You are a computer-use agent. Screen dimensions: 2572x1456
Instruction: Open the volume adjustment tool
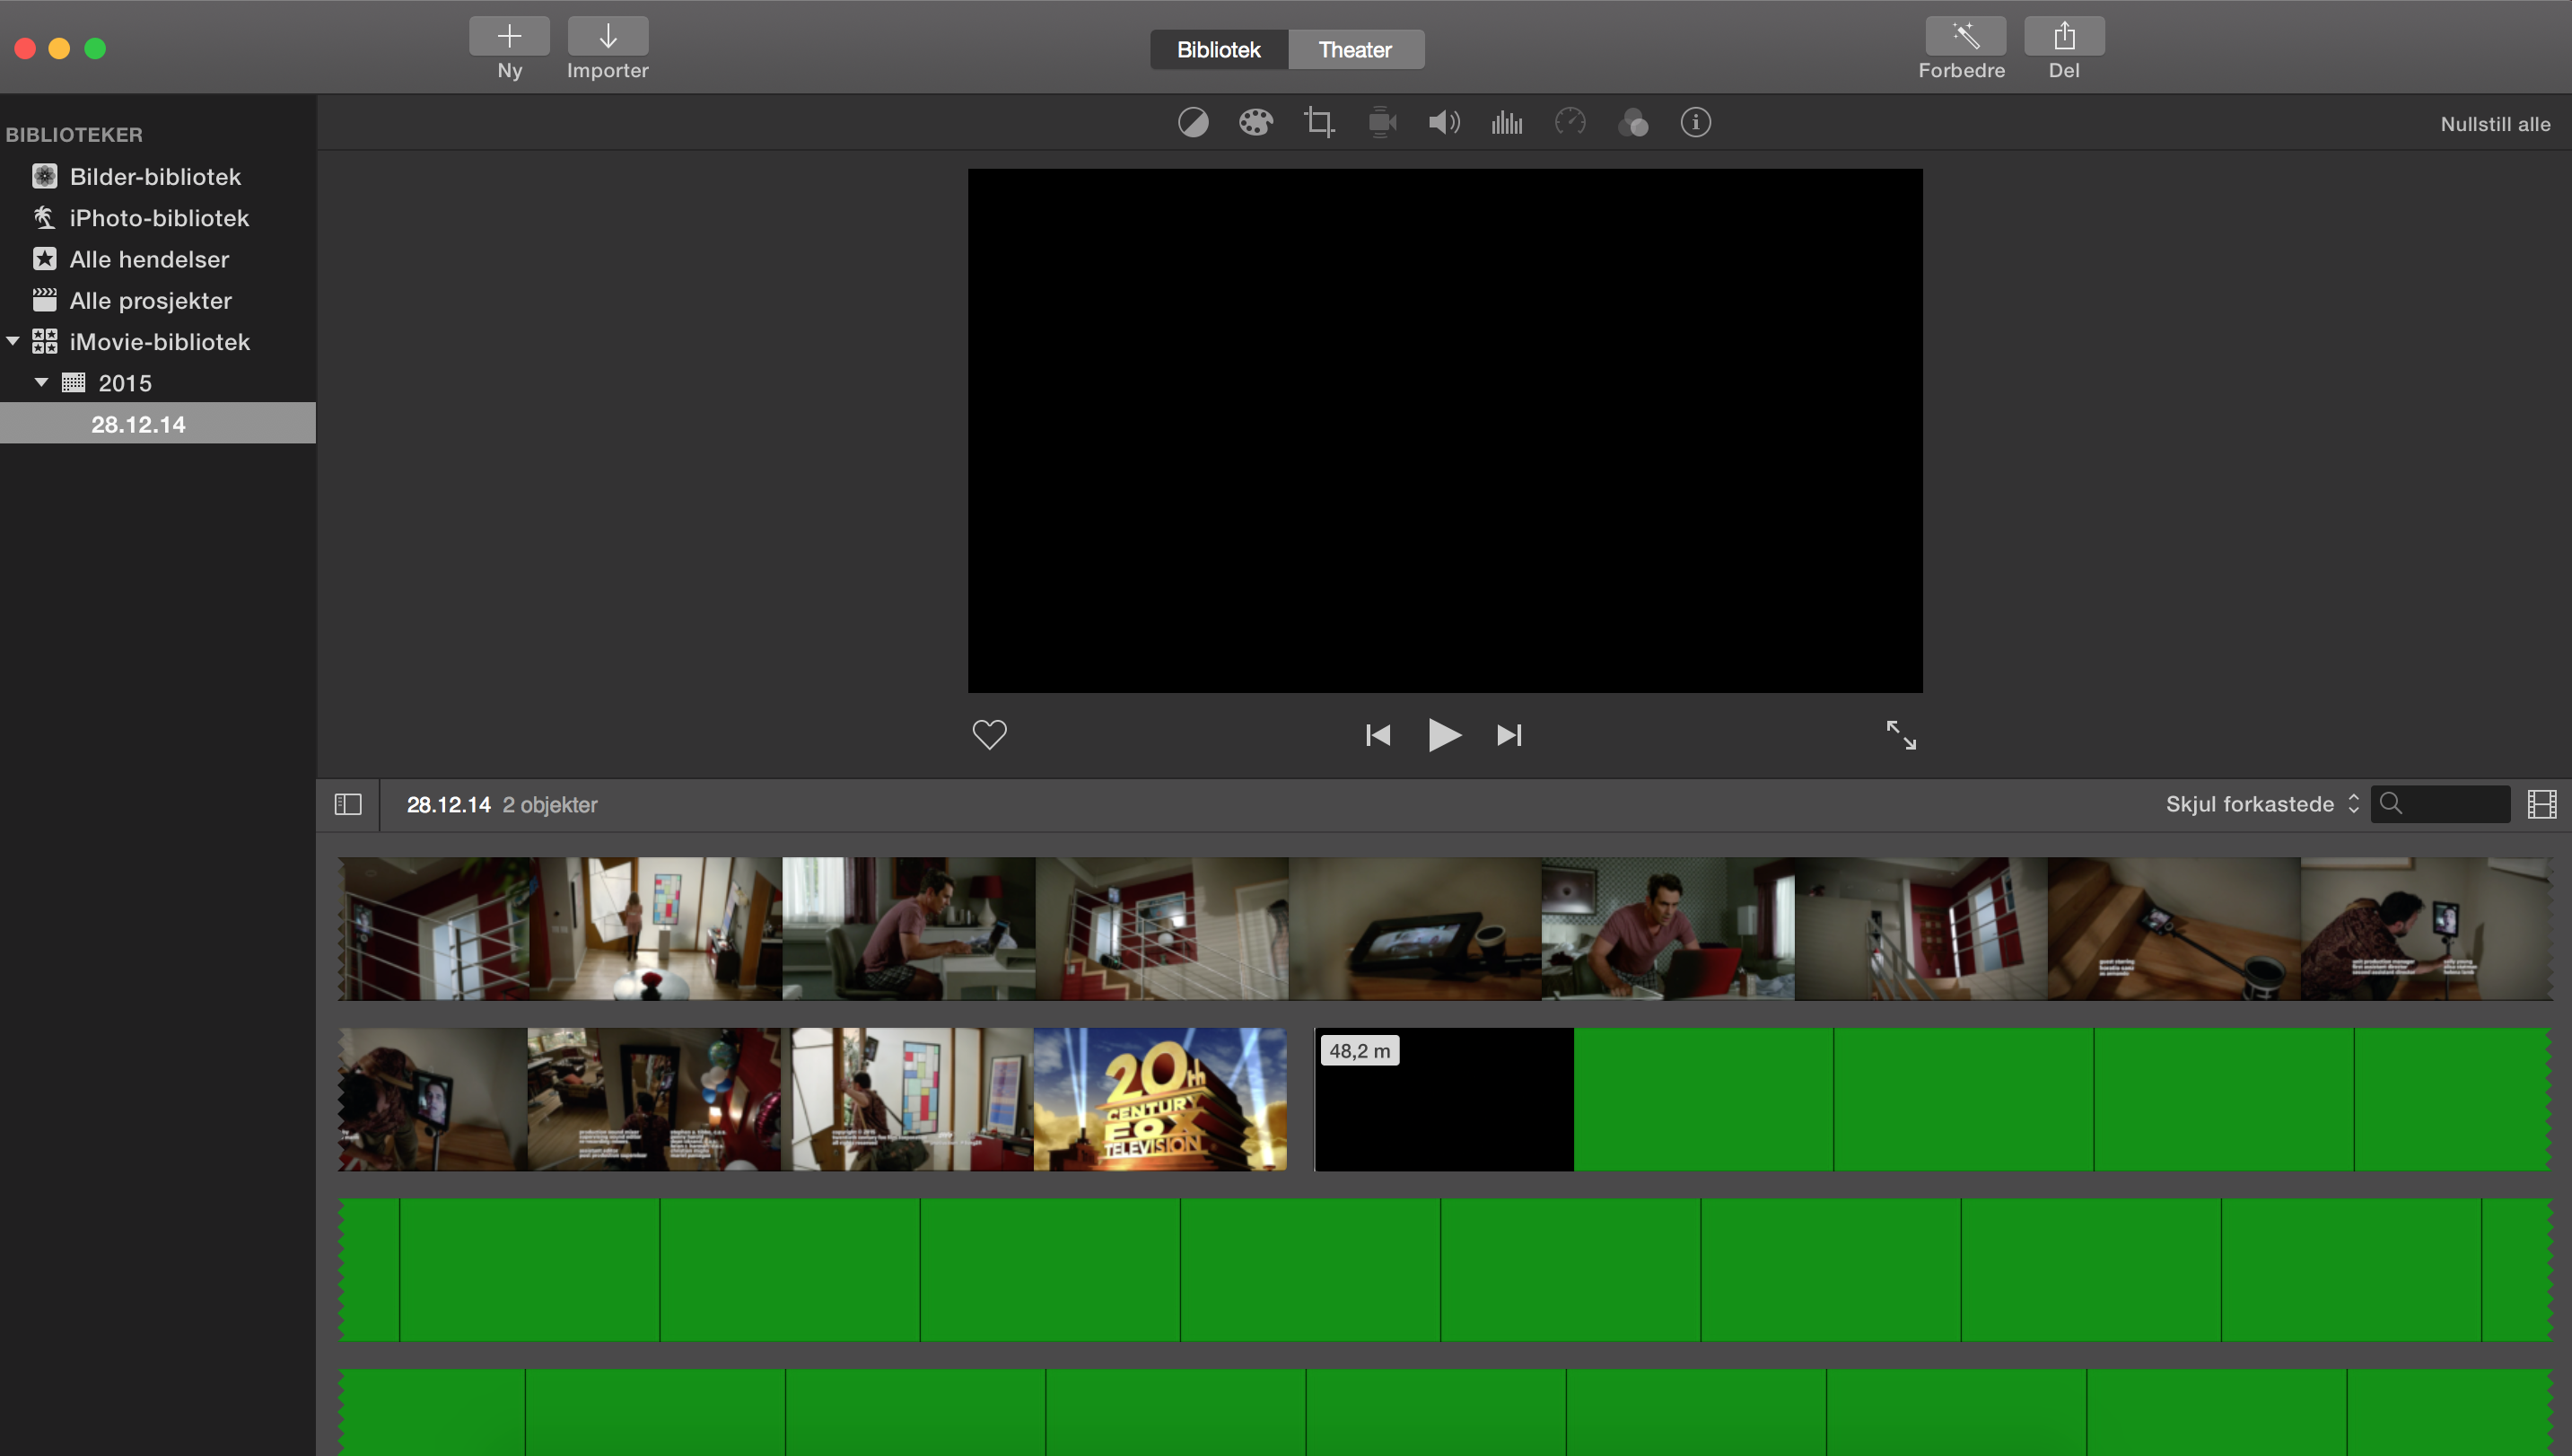click(1443, 123)
